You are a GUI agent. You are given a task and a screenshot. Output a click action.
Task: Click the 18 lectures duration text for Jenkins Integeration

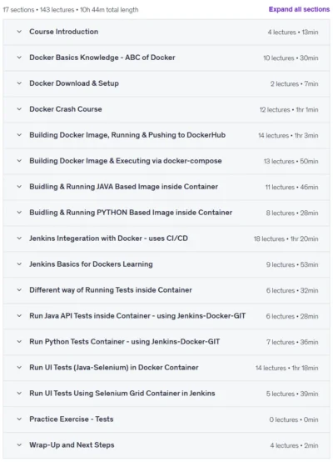click(286, 239)
